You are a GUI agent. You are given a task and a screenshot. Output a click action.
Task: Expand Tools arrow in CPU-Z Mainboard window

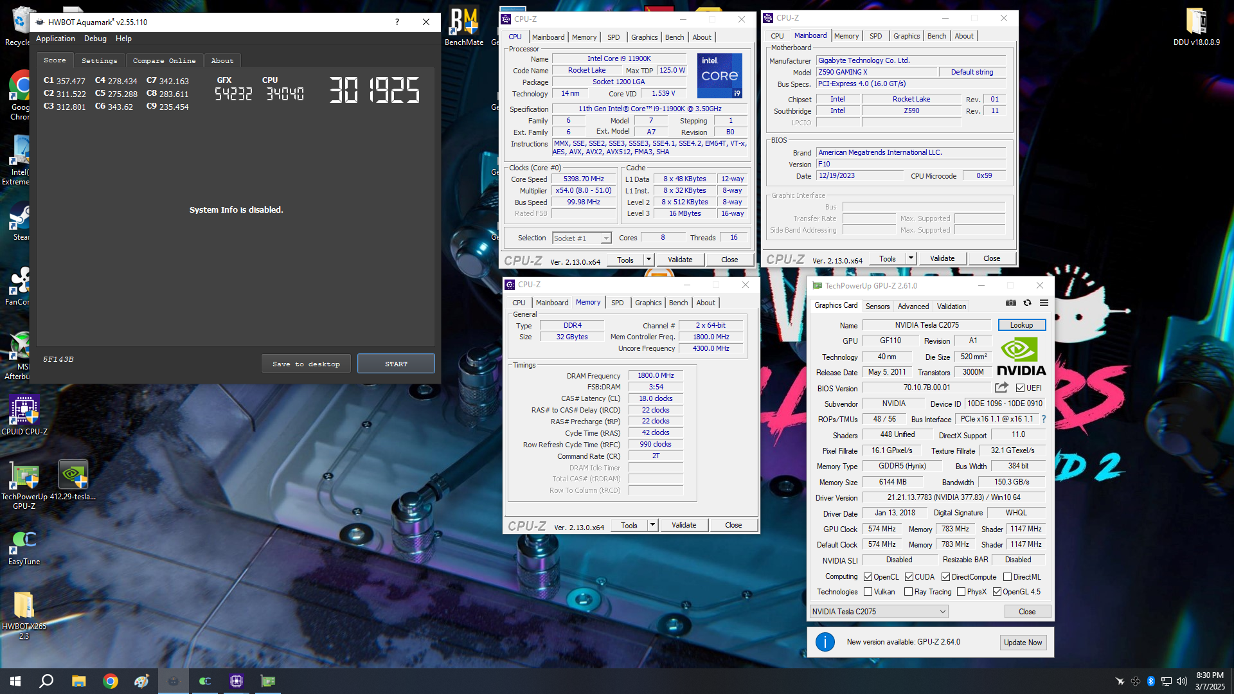(x=911, y=258)
